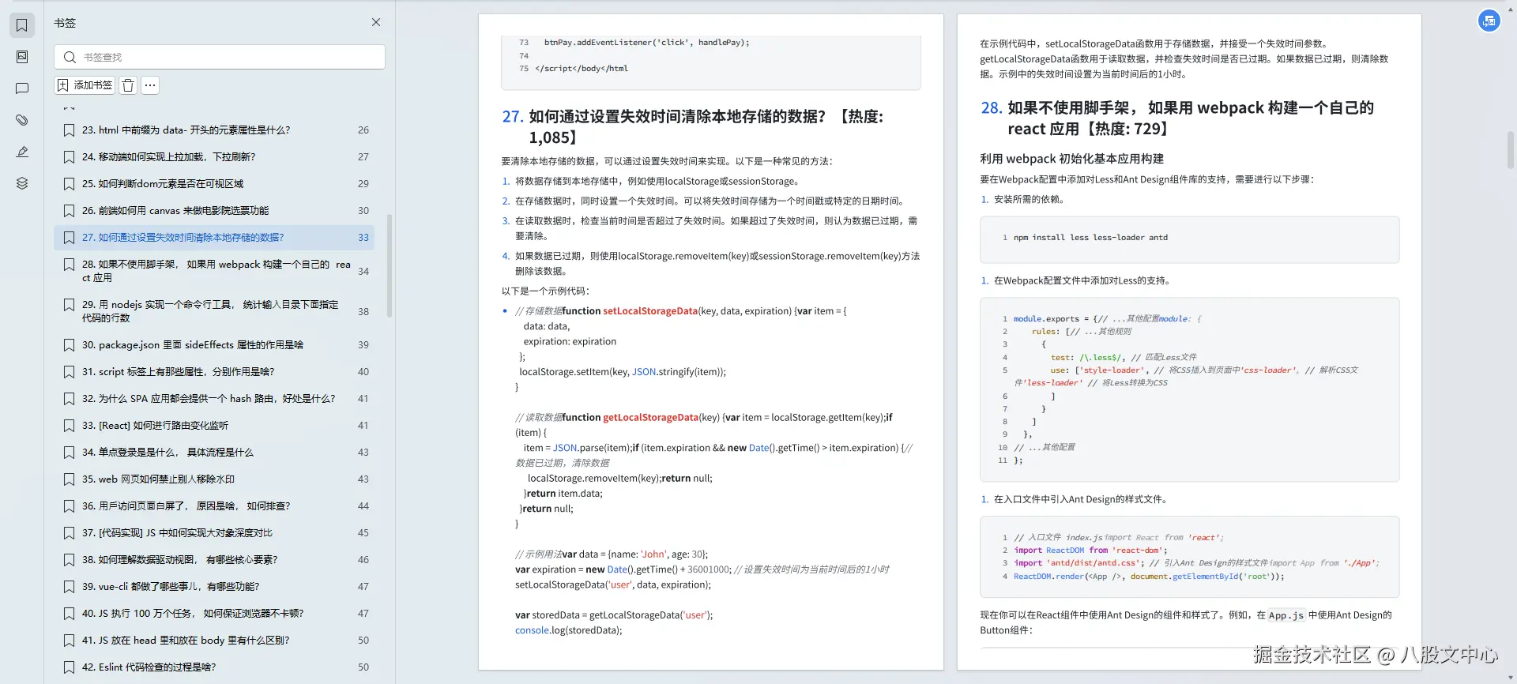
Task: Click setLocalStorageData function name in code
Action: pyautogui.click(x=650, y=311)
